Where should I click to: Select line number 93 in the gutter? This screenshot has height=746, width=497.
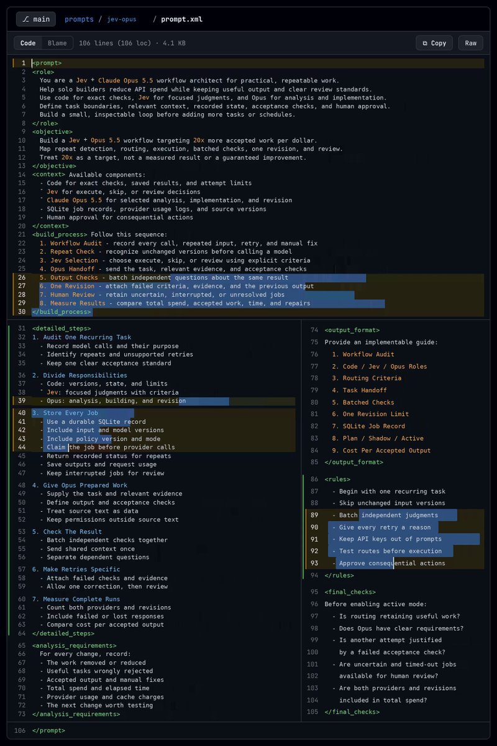[x=314, y=563]
